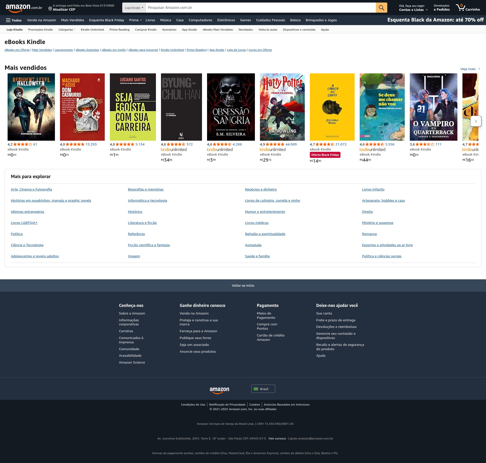Open the Brasil country selector
Screen dimensions: 486x463
click(263, 389)
